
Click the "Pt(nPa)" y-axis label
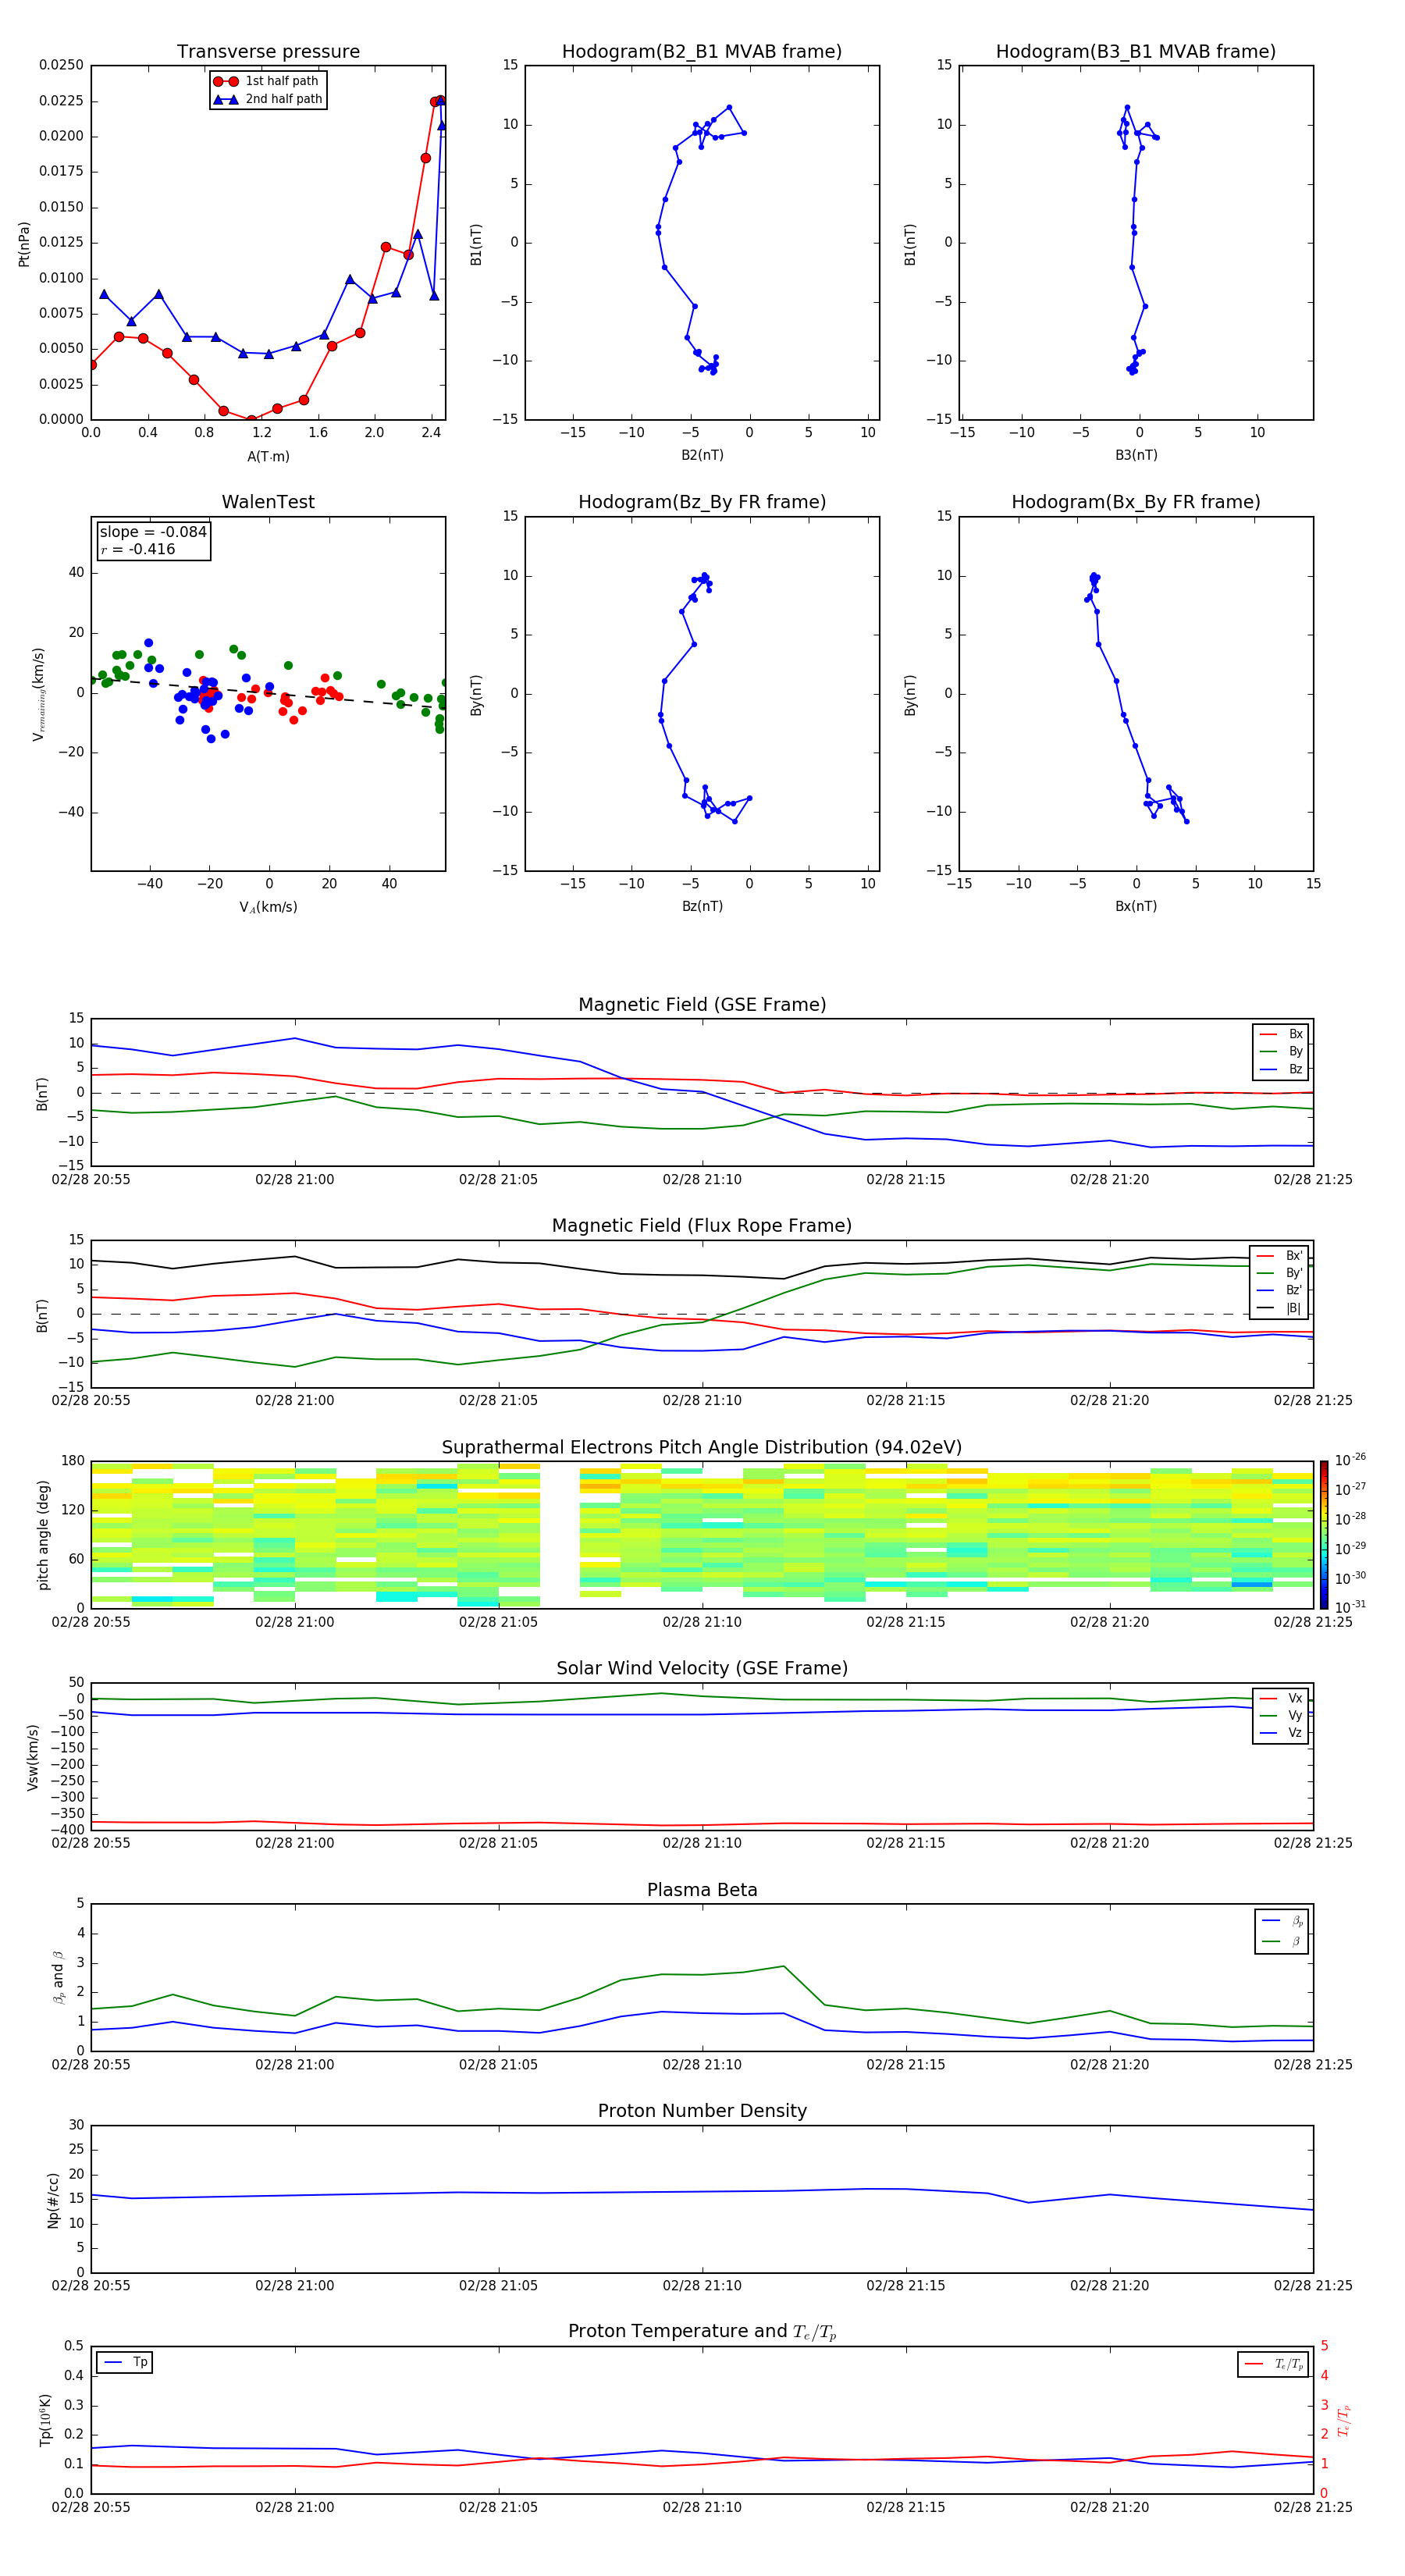click(24, 243)
